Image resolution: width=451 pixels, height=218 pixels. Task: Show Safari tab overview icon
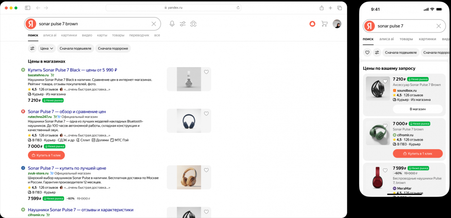[x=340, y=8]
